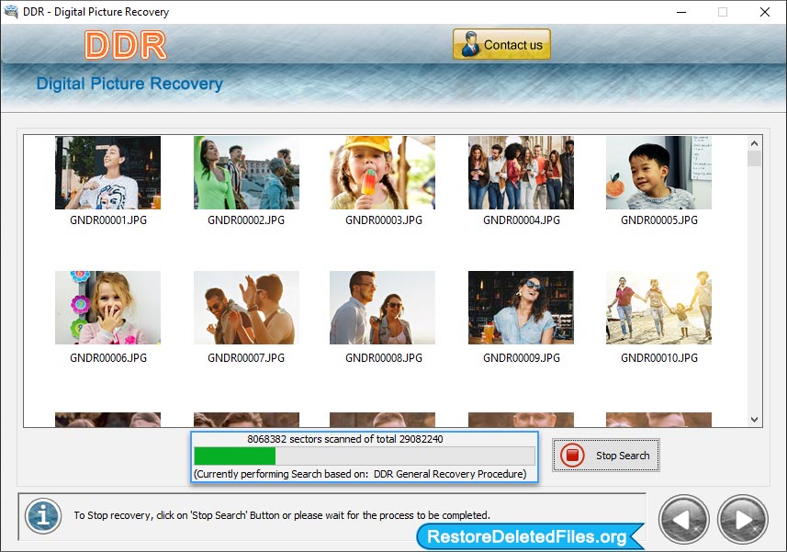This screenshot has height=552, width=787.
Task: Click the file name GNDR00010.JPG
Action: pyautogui.click(x=659, y=358)
